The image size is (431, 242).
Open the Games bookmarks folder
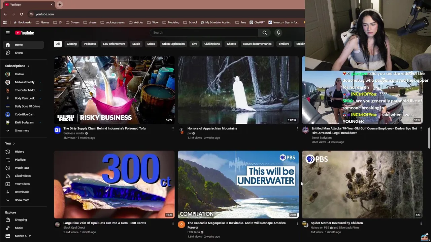pos(42,23)
